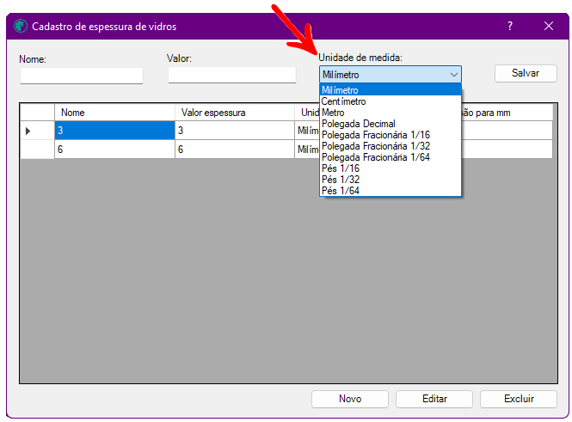Sort by the Valor espessura column header

point(235,113)
